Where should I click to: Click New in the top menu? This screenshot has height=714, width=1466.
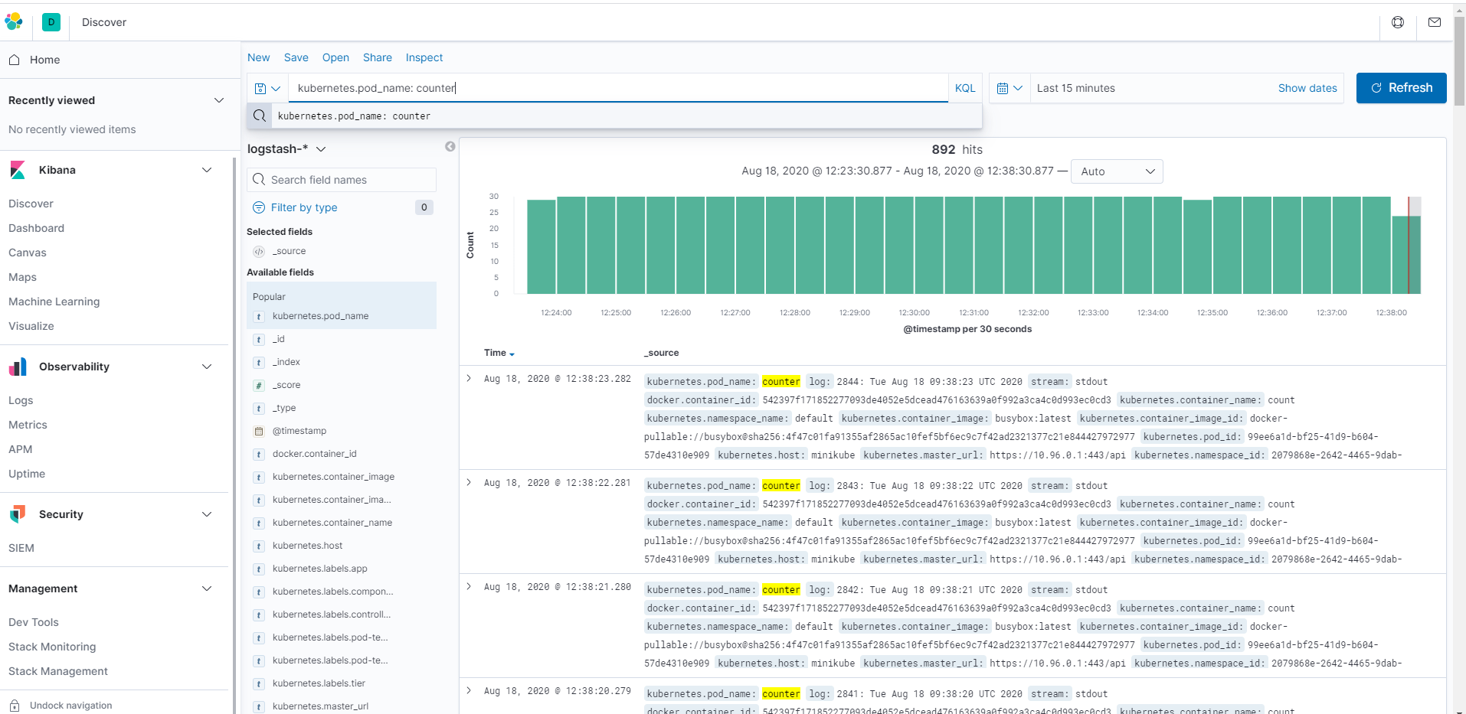258,57
